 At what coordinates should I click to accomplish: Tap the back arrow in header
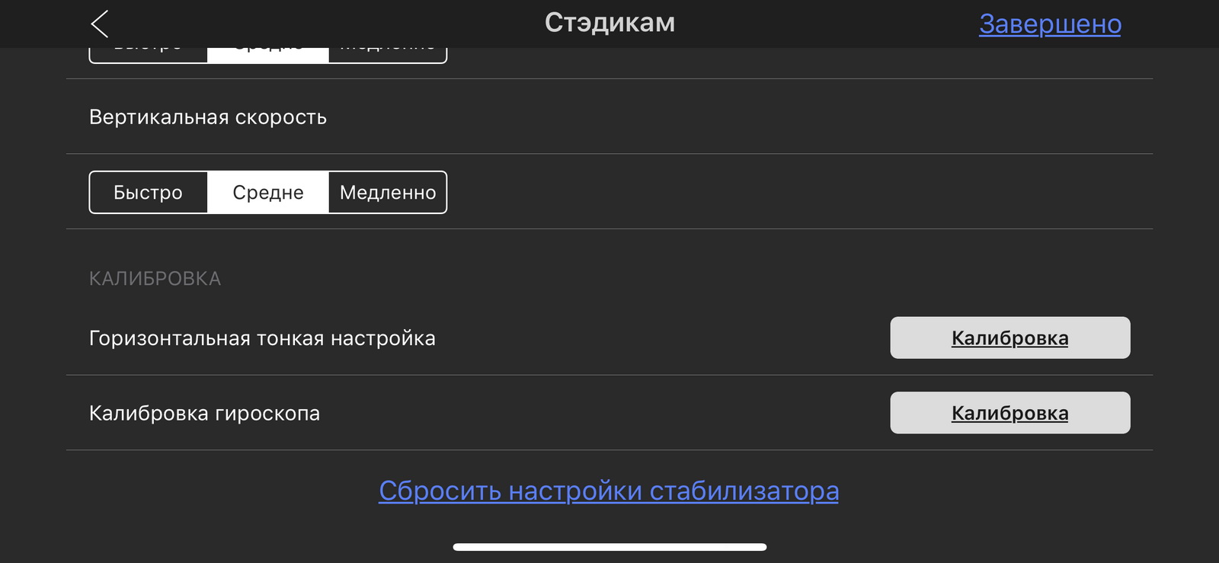tap(100, 24)
